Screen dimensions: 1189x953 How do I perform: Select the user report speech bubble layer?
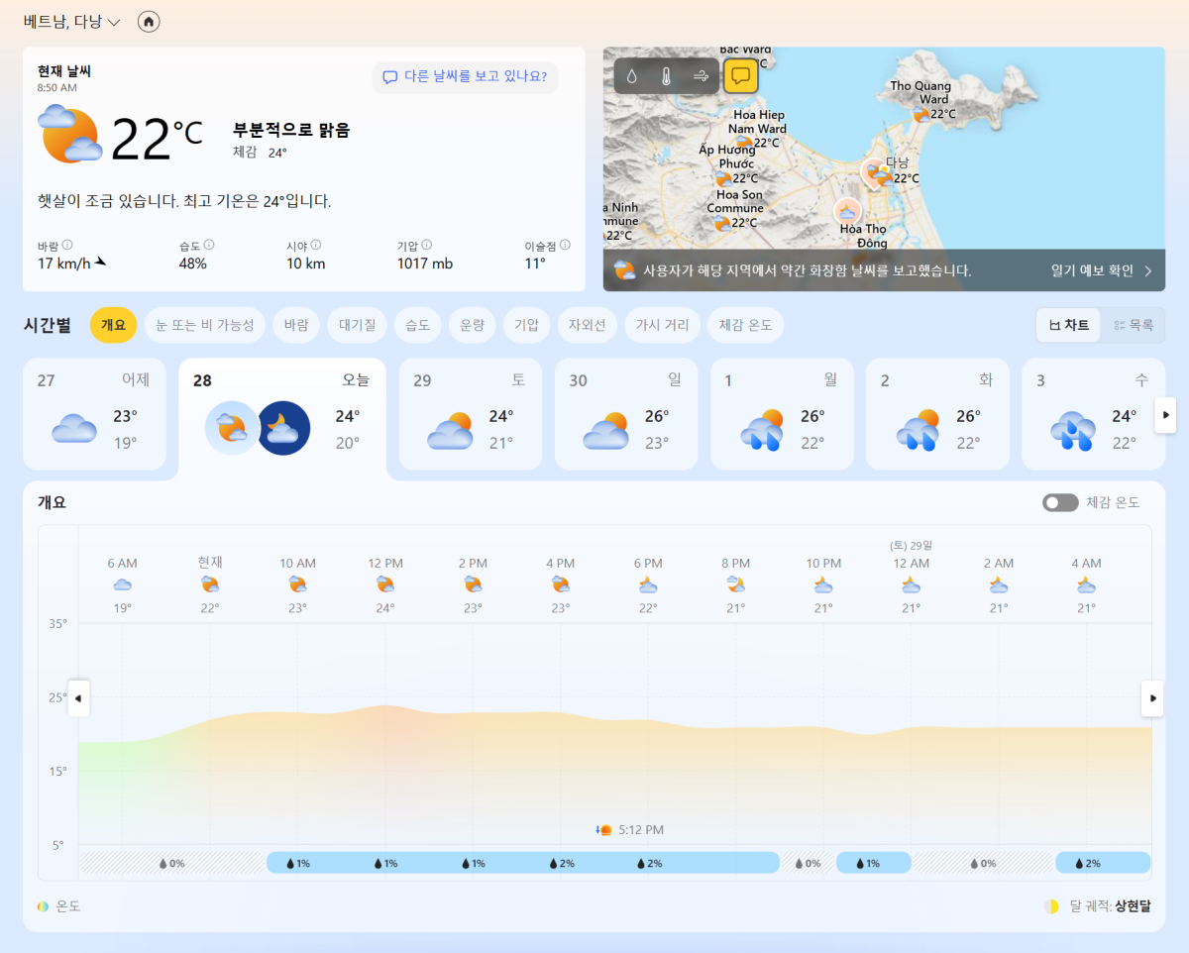(x=740, y=76)
